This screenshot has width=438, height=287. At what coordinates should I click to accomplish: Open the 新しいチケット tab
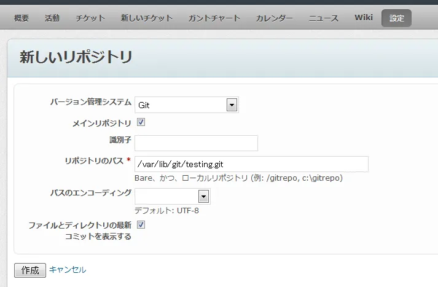point(147,18)
